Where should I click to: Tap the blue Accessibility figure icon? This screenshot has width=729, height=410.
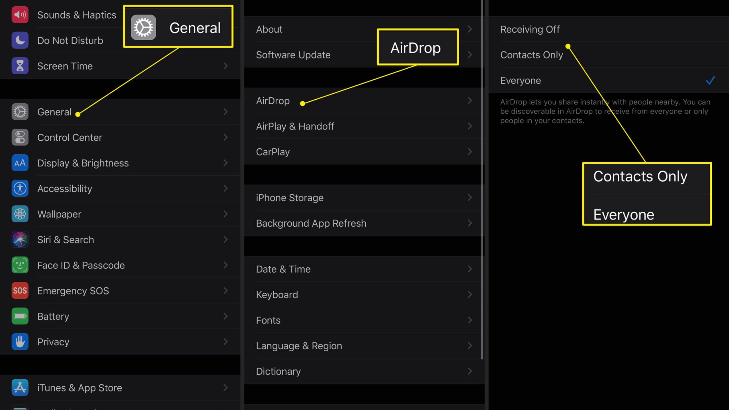[x=20, y=188]
